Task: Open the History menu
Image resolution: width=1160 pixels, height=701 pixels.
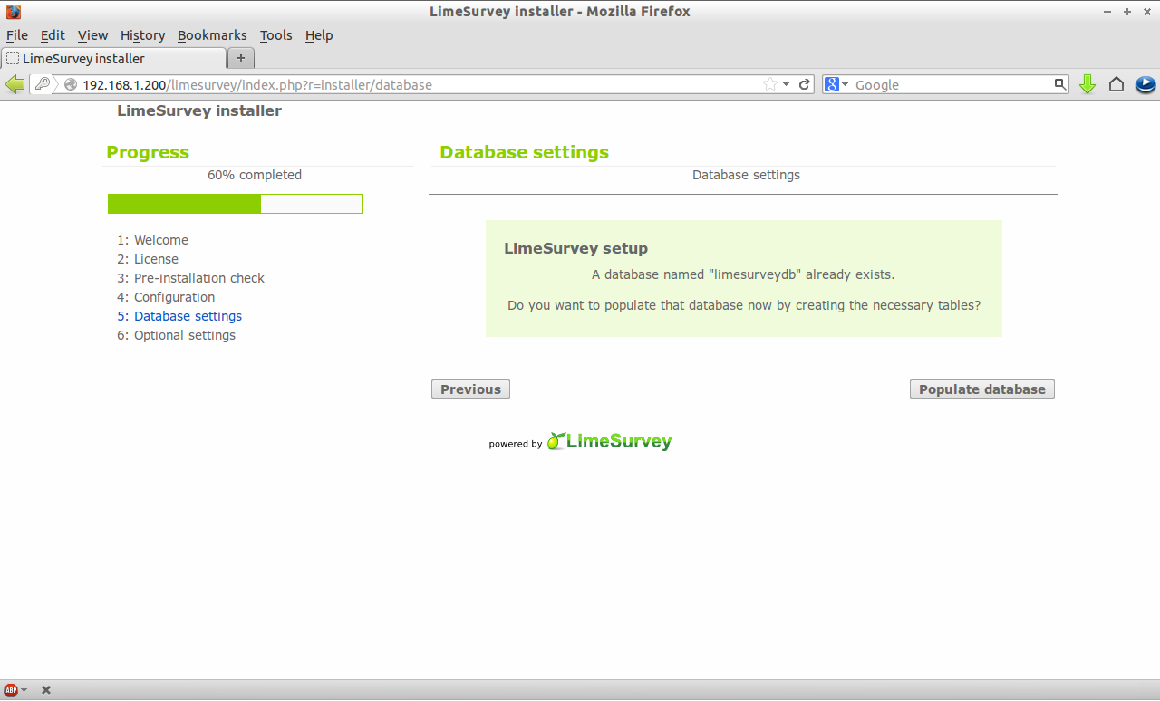Action: pyautogui.click(x=142, y=35)
